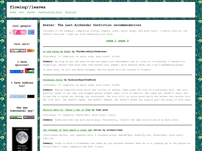Select the 'word count: 4,678' details line
The image size is (202, 151).
tap(81, 57)
